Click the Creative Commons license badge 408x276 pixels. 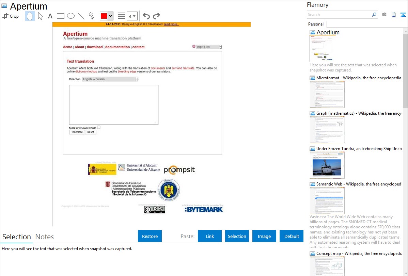tap(155, 209)
